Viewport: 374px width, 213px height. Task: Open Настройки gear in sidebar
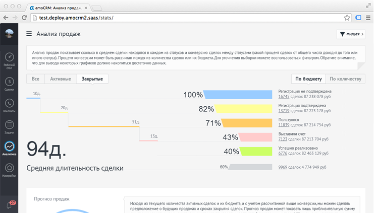pos(9,170)
